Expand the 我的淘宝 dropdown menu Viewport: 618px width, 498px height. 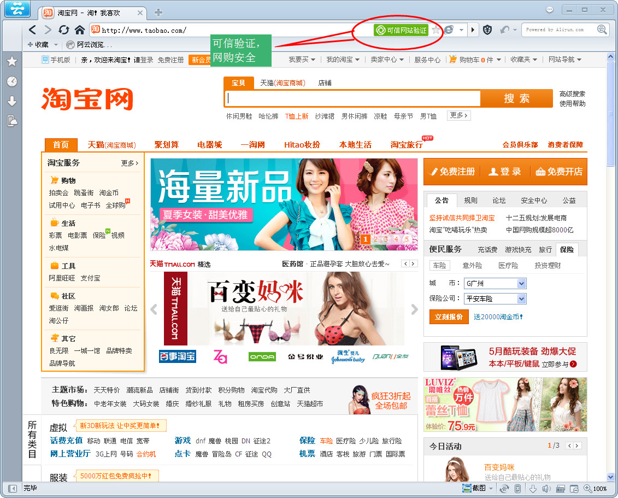343,60
